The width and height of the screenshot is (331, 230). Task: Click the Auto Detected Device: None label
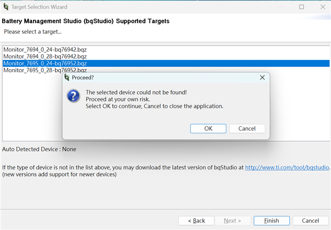pyautogui.click(x=39, y=149)
